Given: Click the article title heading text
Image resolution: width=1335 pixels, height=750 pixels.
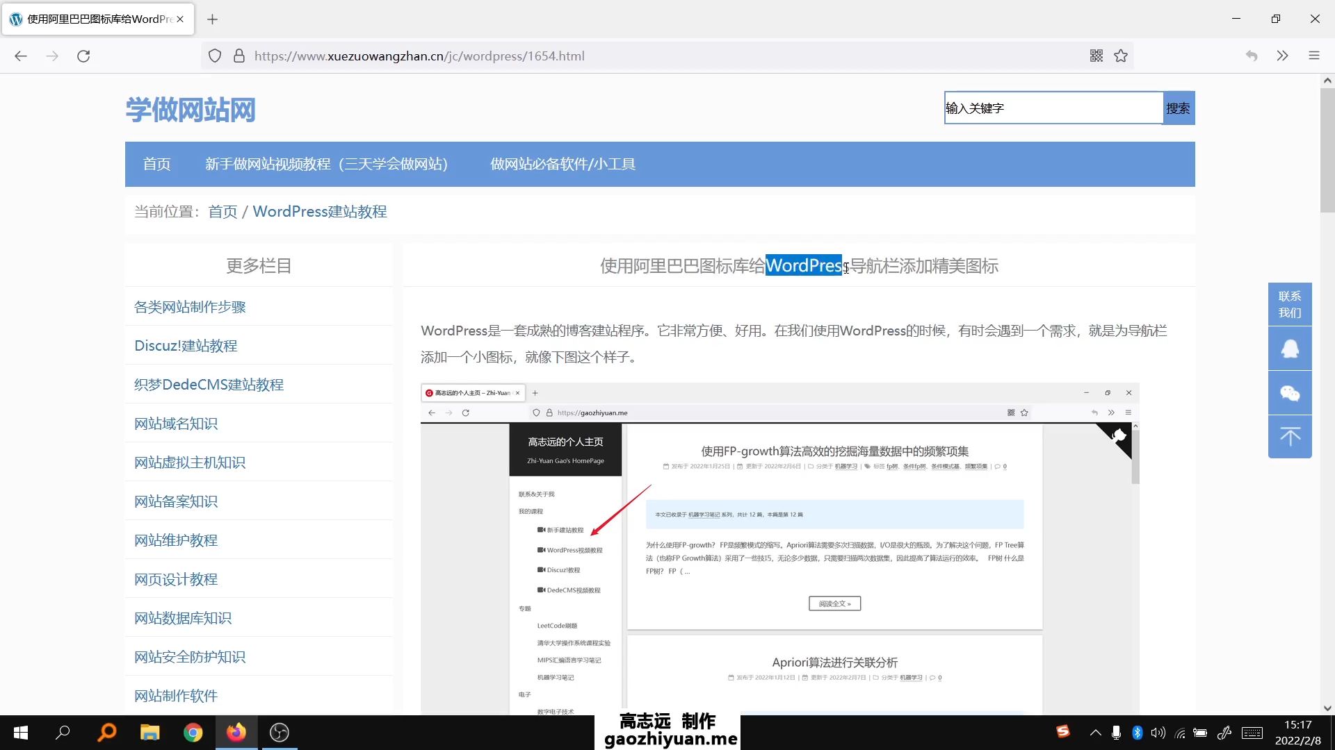Looking at the screenshot, I should click(x=799, y=266).
